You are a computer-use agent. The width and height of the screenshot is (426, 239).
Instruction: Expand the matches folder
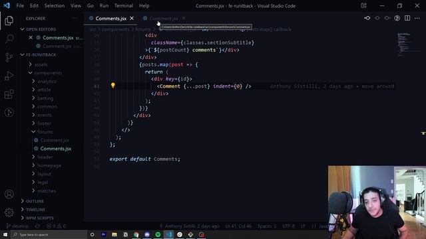point(47,191)
